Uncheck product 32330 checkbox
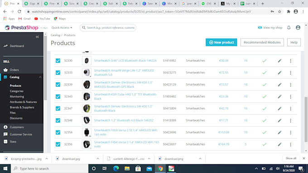Viewport: 308px width, 173px height. point(58,61)
